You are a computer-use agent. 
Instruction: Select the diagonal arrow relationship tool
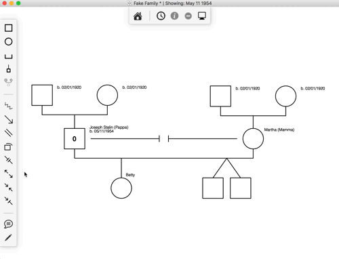pos(9,119)
